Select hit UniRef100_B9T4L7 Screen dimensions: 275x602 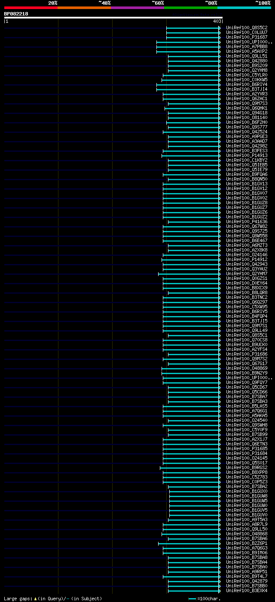point(247,576)
